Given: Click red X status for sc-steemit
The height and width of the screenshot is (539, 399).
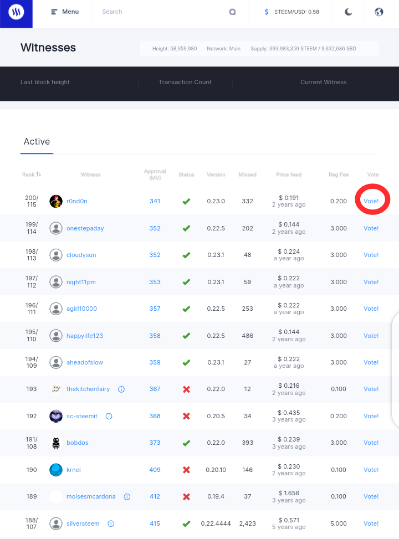Looking at the screenshot, I should 186,416.
